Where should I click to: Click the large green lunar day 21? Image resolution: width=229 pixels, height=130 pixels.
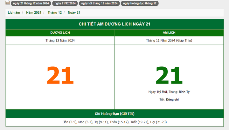pos(169,75)
